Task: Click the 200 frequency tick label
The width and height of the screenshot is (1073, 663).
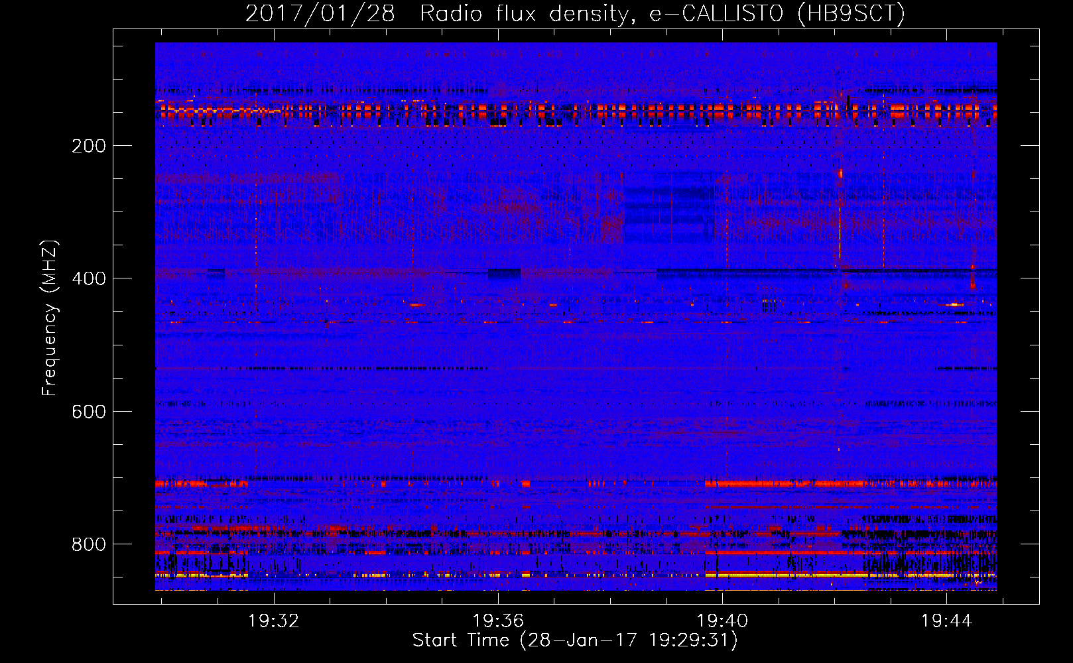Action: pyautogui.click(x=89, y=146)
